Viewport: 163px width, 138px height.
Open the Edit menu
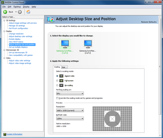pos(9,7)
